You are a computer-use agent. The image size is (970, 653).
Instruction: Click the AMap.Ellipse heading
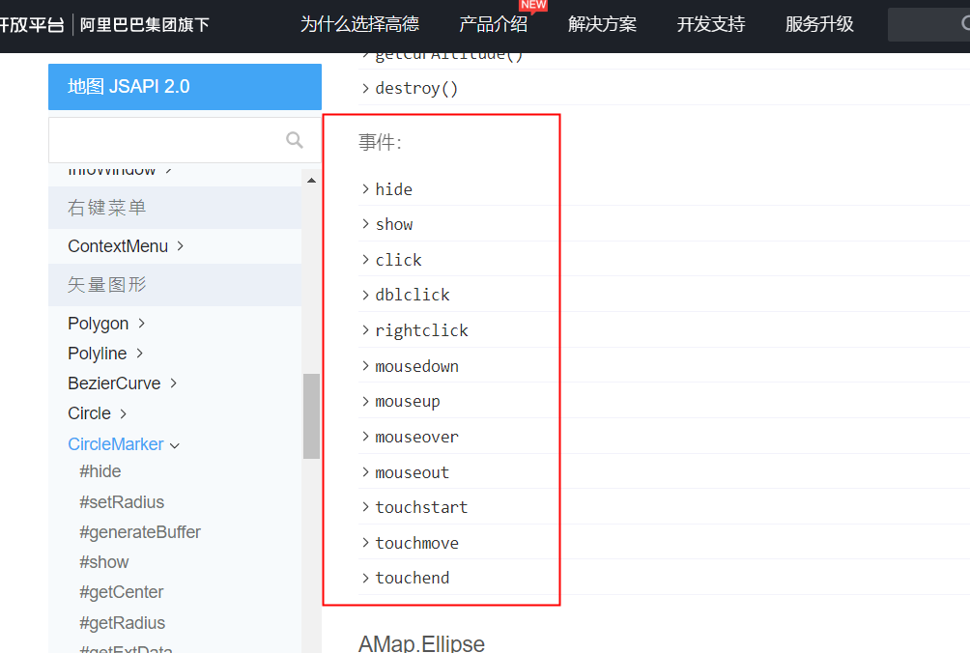coord(421,643)
